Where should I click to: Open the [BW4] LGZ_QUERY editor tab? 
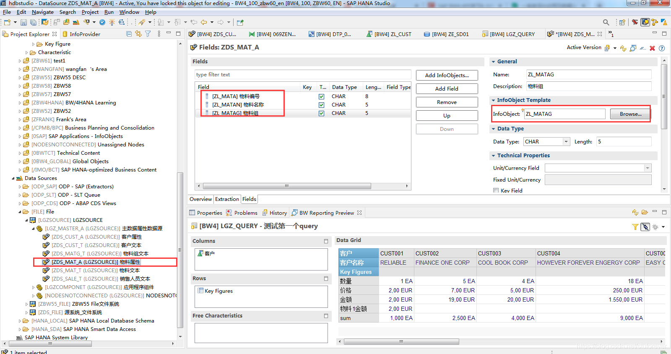click(x=508, y=34)
